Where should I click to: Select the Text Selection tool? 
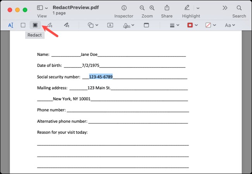click(10, 25)
